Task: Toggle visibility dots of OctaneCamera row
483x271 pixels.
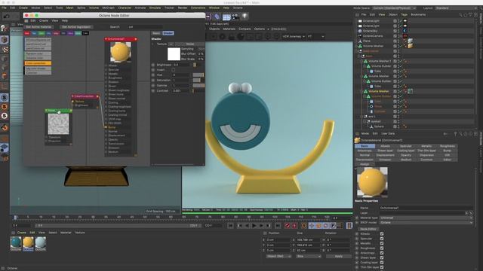Action: pyautogui.click(x=398, y=36)
